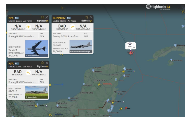Select yellow plane near Coatzacoalcos
Viewport: 185px width, 117px height.
tap(36, 106)
